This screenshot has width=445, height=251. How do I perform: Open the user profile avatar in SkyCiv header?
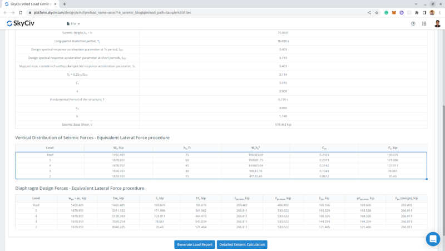click(437, 24)
